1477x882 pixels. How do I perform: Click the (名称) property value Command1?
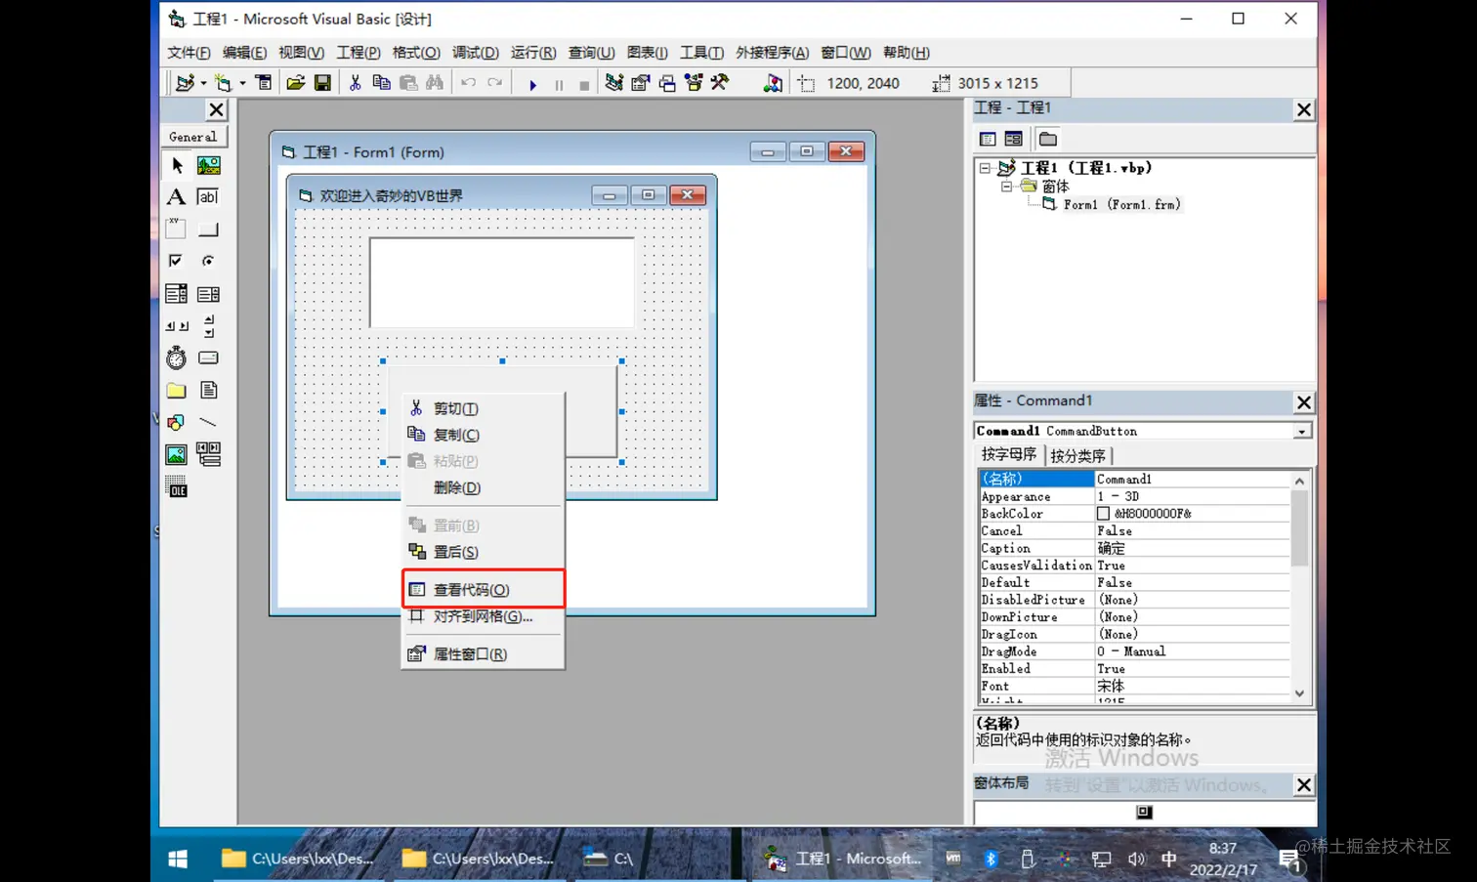[x=1193, y=479]
